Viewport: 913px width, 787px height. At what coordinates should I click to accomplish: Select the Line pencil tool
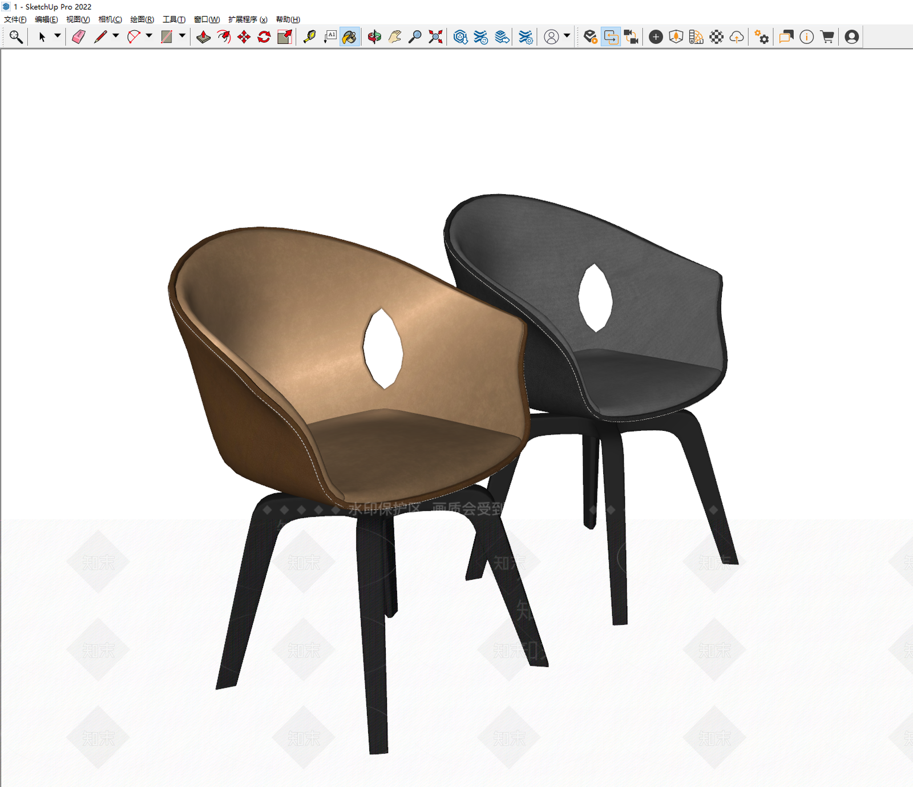(101, 37)
